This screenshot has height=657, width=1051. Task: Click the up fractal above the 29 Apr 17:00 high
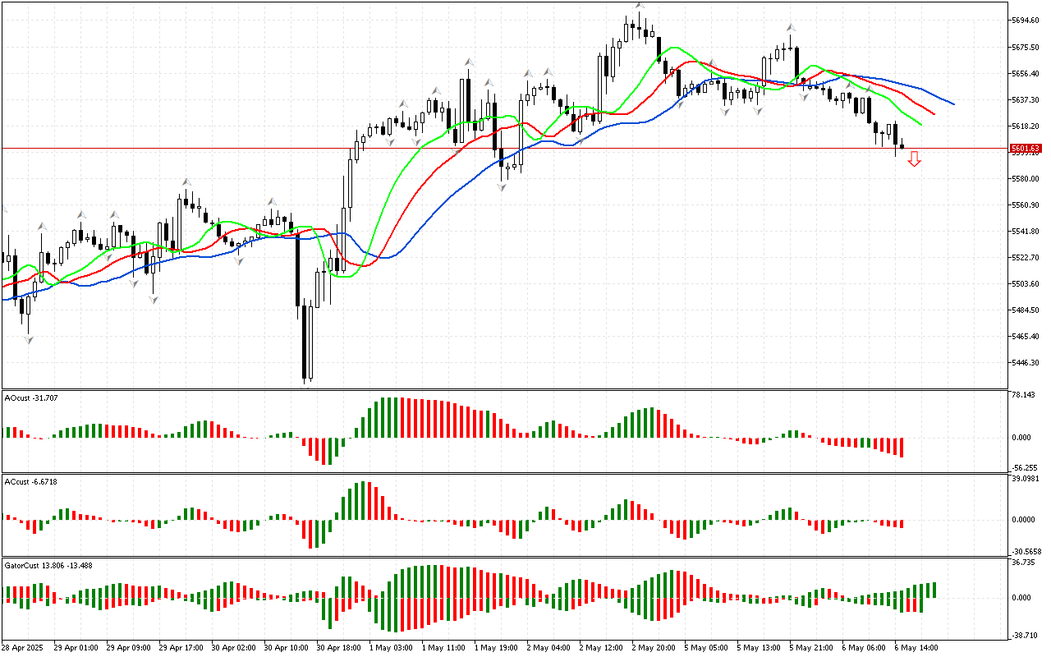[x=186, y=181]
